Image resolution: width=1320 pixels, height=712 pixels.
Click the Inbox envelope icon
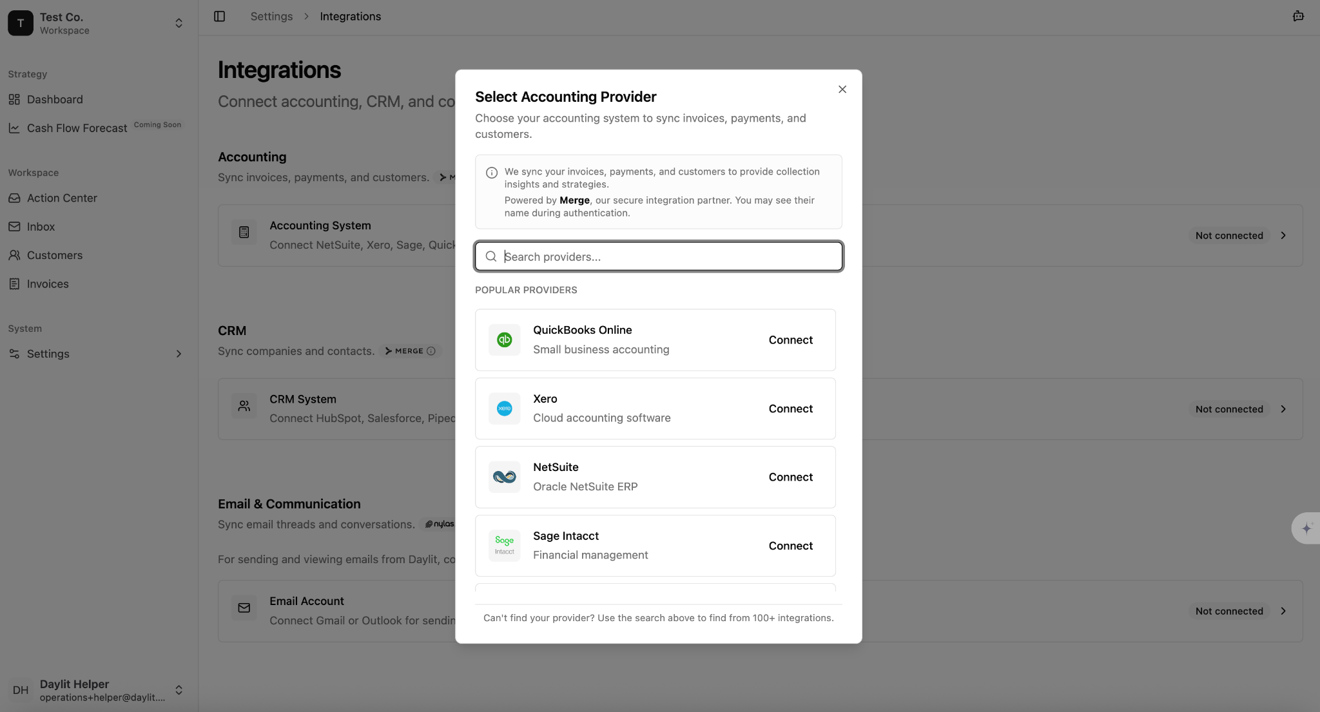tap(14, 227)
